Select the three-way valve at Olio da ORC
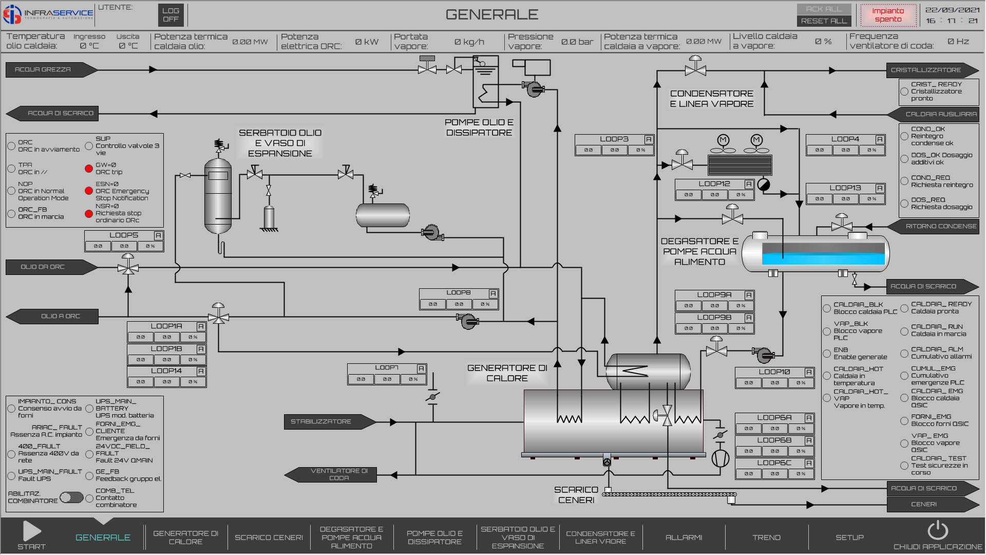 click(128, 265)
